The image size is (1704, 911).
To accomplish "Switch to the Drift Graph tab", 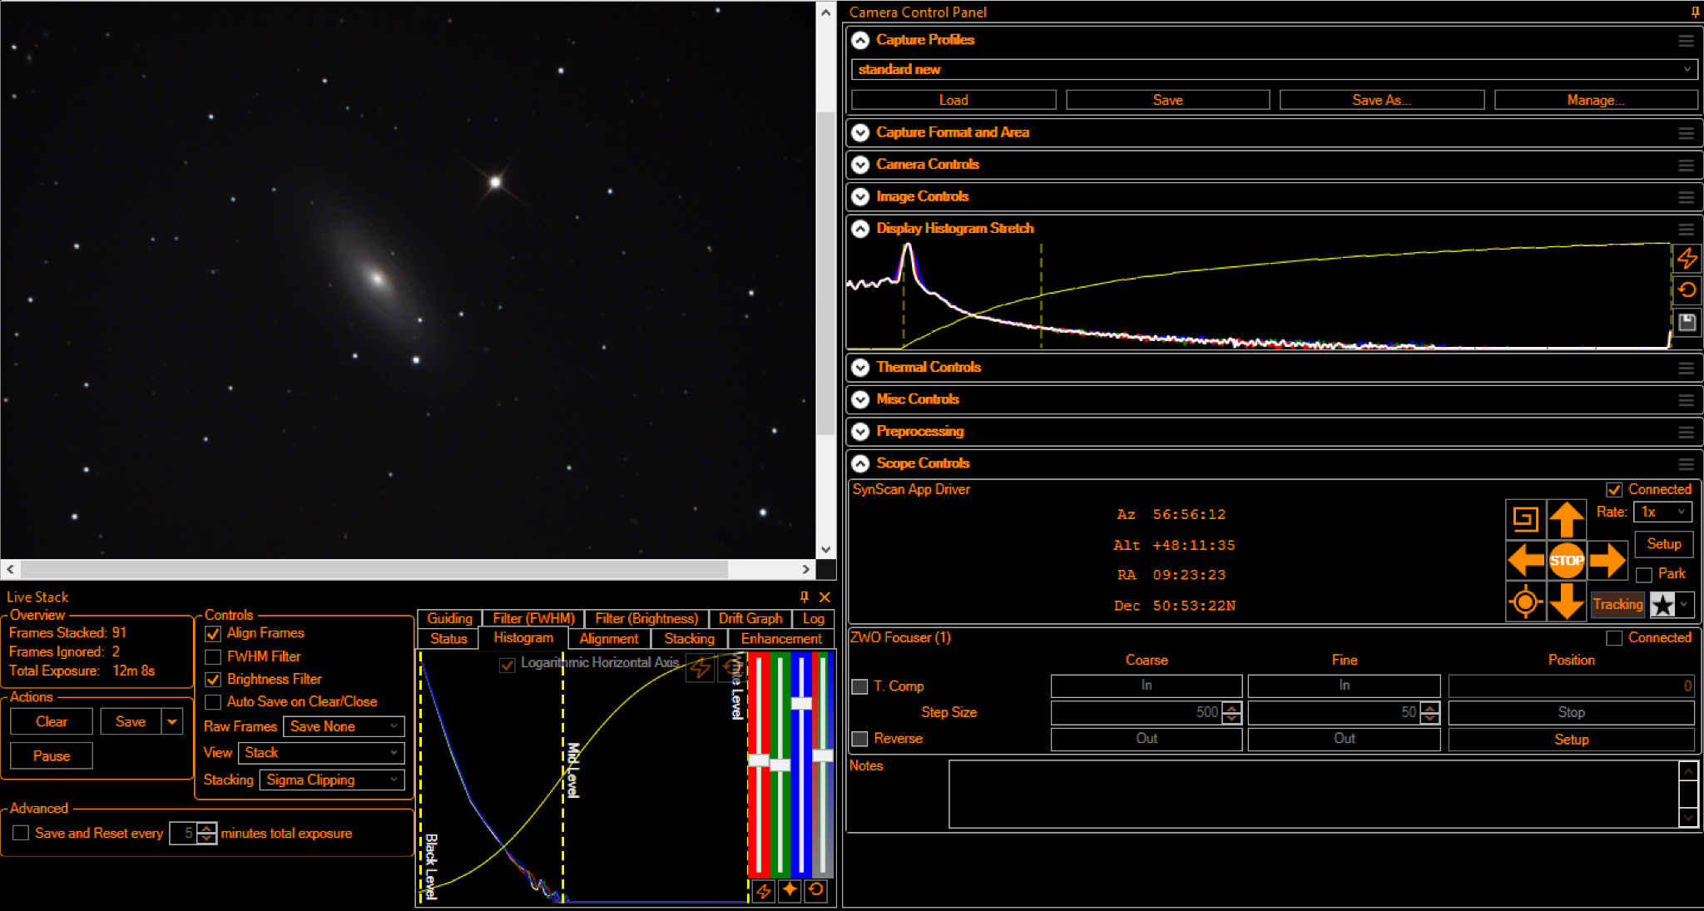I will [750, 618].
